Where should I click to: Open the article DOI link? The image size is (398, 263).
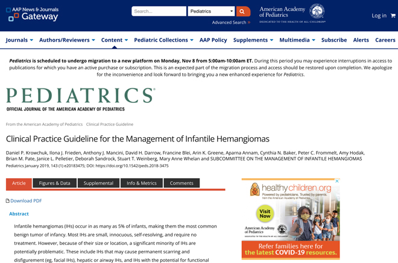[132, 166]
